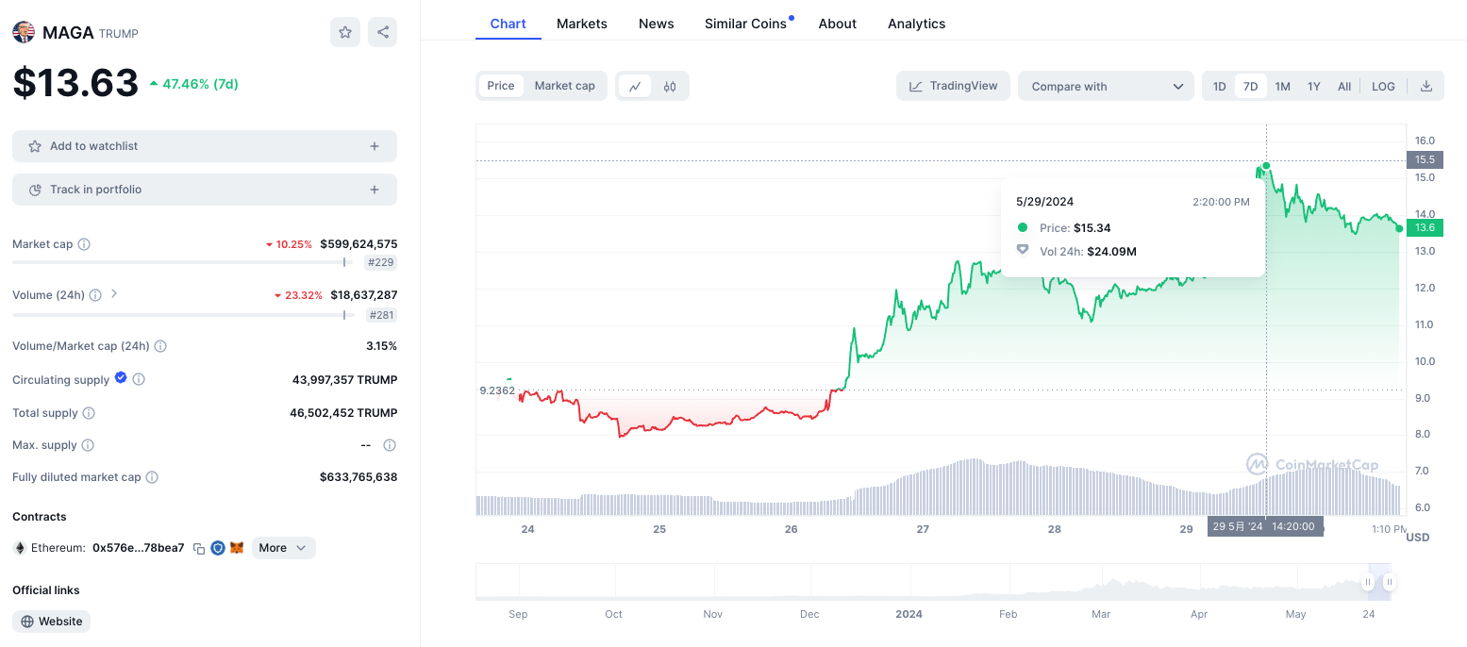The image size is (1467, 647).
Task: Set chart range to 1M
Action: coord(1282,86)
